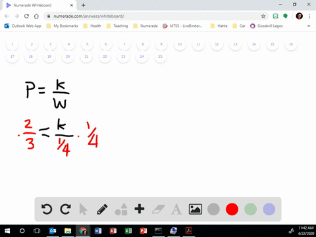
Task: Go to whiteboard page 21
Action: tap(86, 57)
